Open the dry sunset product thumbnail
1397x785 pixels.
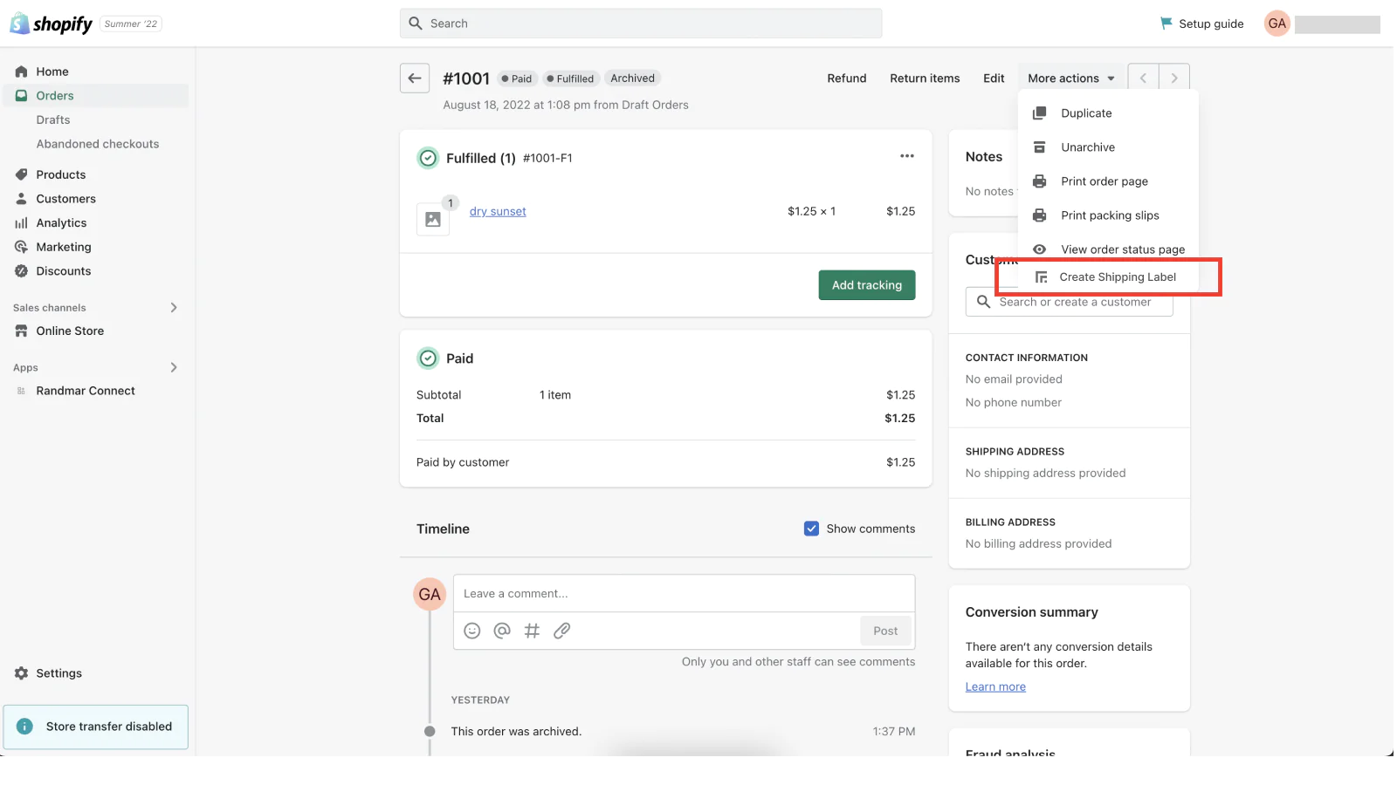[433, 219]
